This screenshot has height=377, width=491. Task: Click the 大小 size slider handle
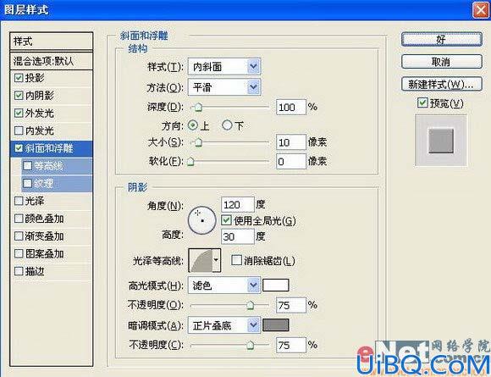[x=198, y=142]
